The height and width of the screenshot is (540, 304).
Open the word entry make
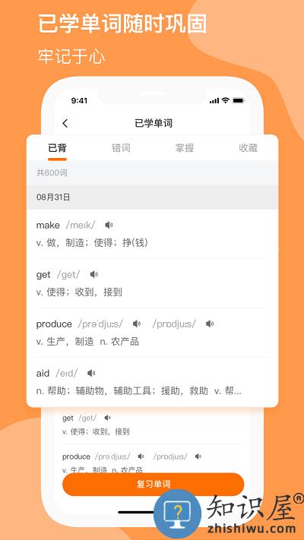152,234
